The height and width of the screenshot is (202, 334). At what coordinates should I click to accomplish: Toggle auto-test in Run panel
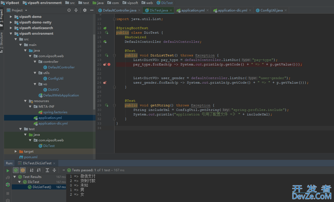(x=8, y=185)
